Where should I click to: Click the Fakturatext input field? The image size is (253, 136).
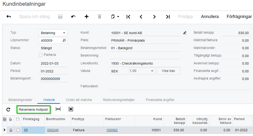pyautogui.click(x=180, y=86)
